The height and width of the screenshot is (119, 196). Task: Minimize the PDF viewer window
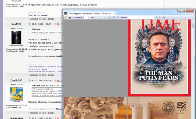(x=180, y=11)
